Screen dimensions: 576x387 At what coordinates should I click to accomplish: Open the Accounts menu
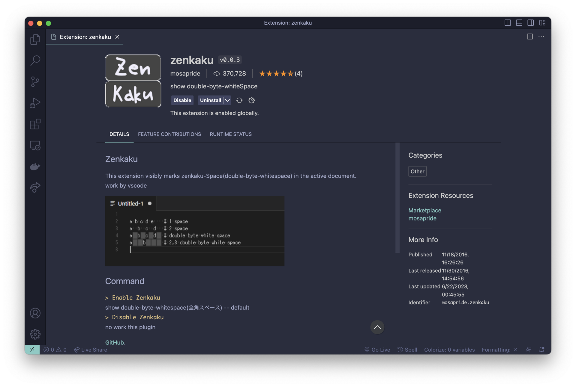35,313
